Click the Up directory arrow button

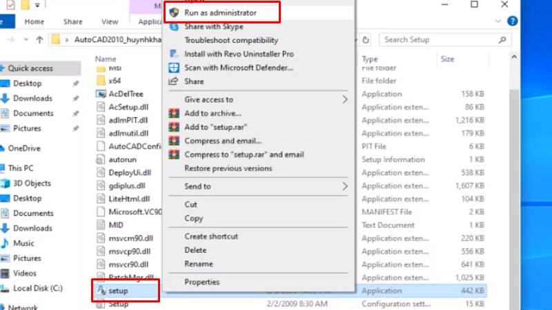[39, 39]
